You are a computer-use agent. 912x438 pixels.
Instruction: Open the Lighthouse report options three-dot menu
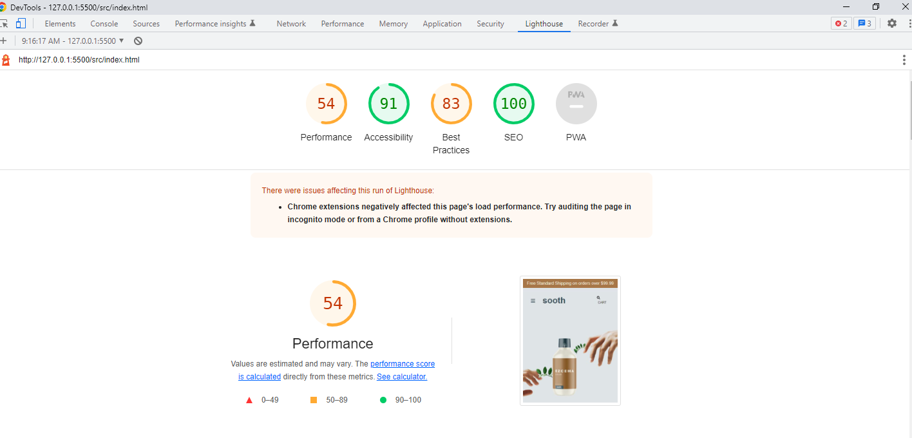(904, 59)
